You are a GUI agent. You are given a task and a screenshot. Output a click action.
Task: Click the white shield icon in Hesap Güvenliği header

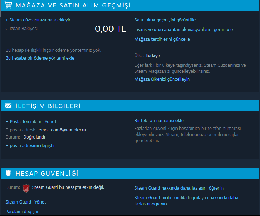(x=8, y=173)
